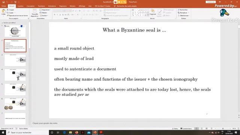240x135 pixels.
Task: Open the Presse-papiers dialog launcher
Action: [x=28, y=18]
